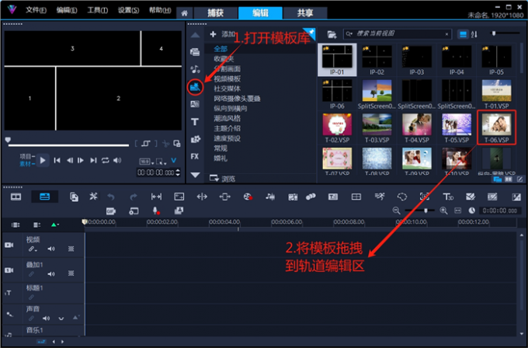
Task: Open the Template library panel icon
Action: coord(195,87)
